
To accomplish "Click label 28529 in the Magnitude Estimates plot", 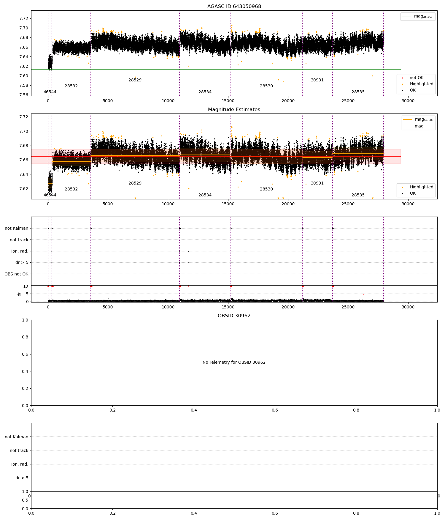I will click(135, 183).
